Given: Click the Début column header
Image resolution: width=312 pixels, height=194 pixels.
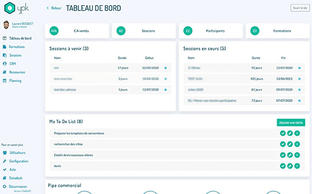Looking at the screenshot, I should (150, 58).
